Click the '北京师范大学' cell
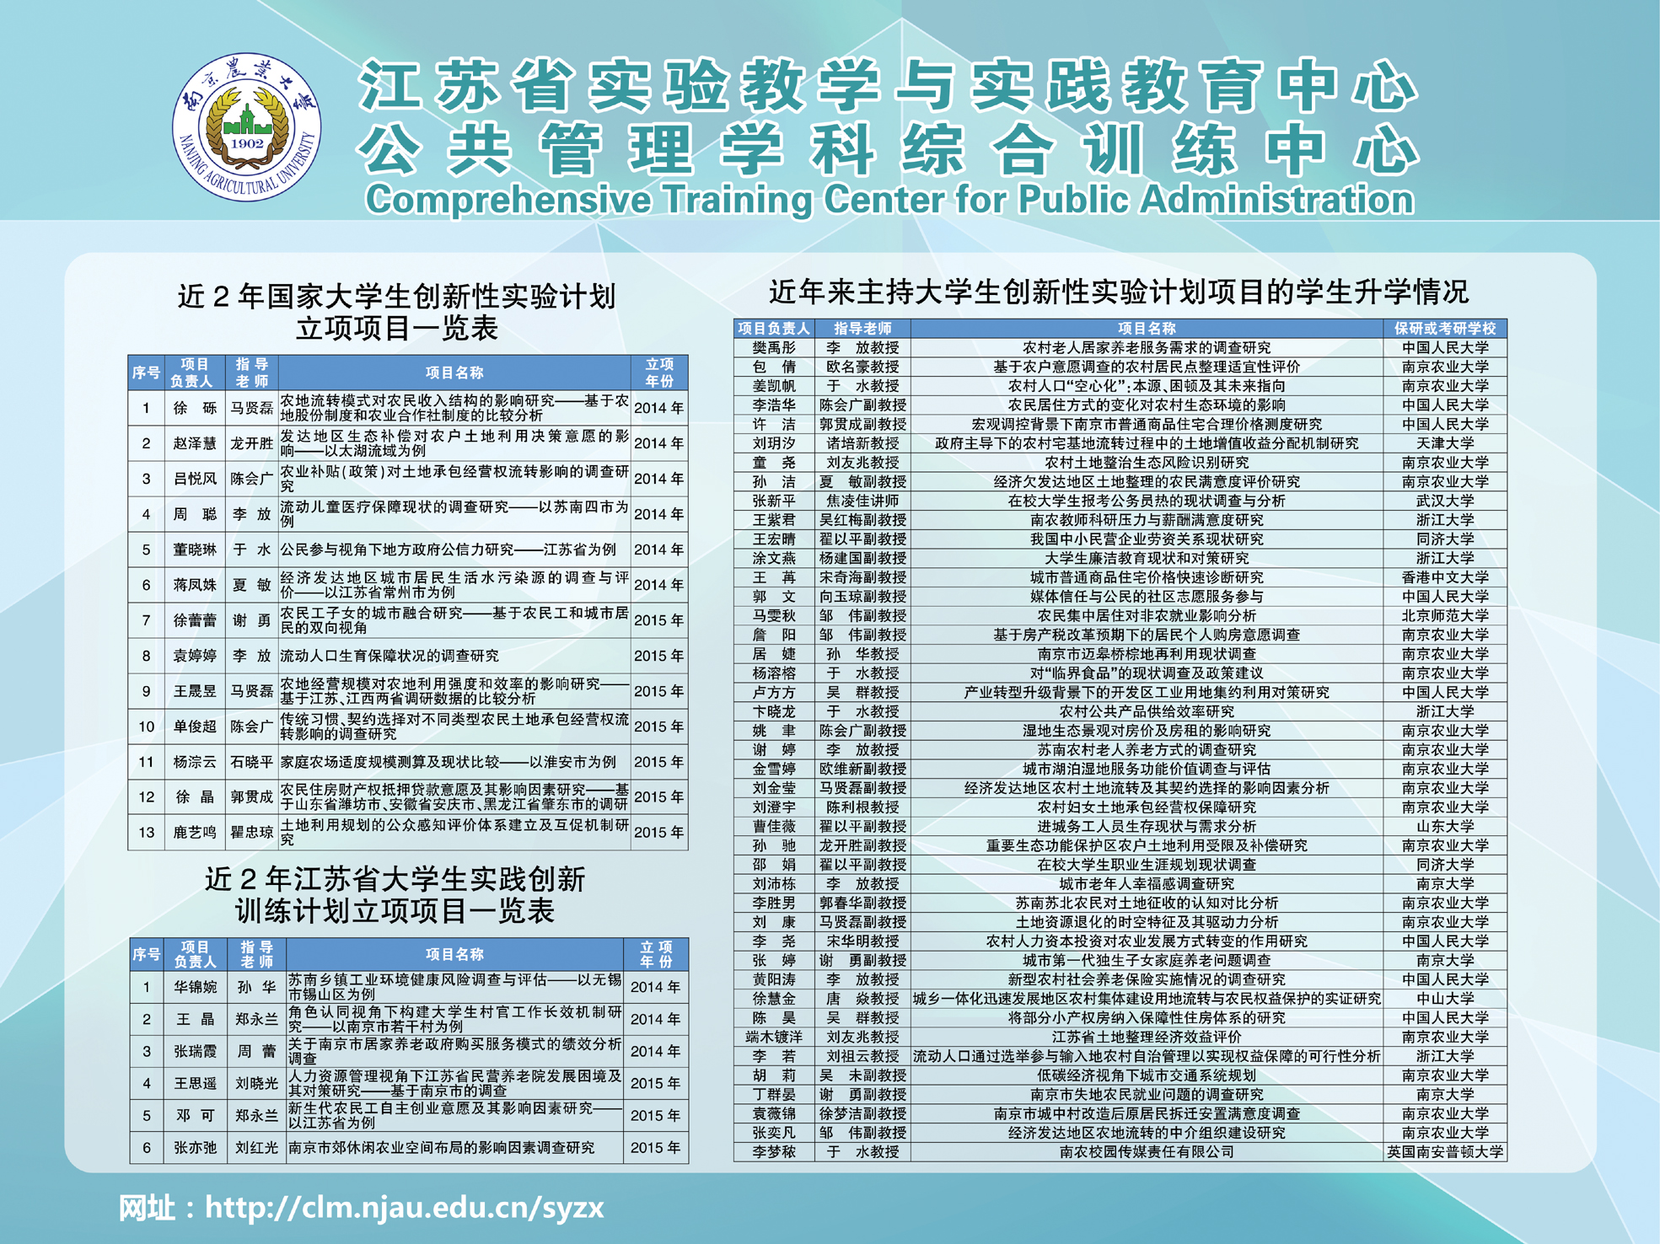The image size is (1660, 1244). (1445, 615)
